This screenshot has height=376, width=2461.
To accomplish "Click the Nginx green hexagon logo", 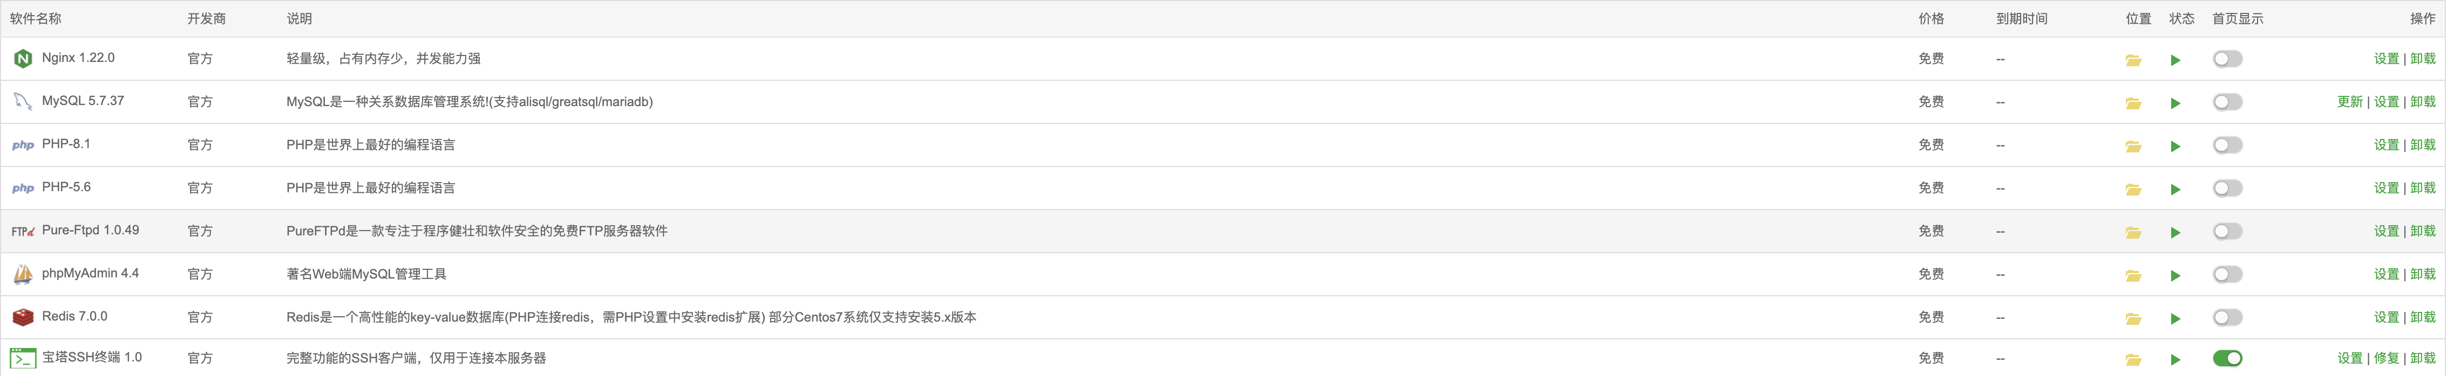I will pos(23,59).
